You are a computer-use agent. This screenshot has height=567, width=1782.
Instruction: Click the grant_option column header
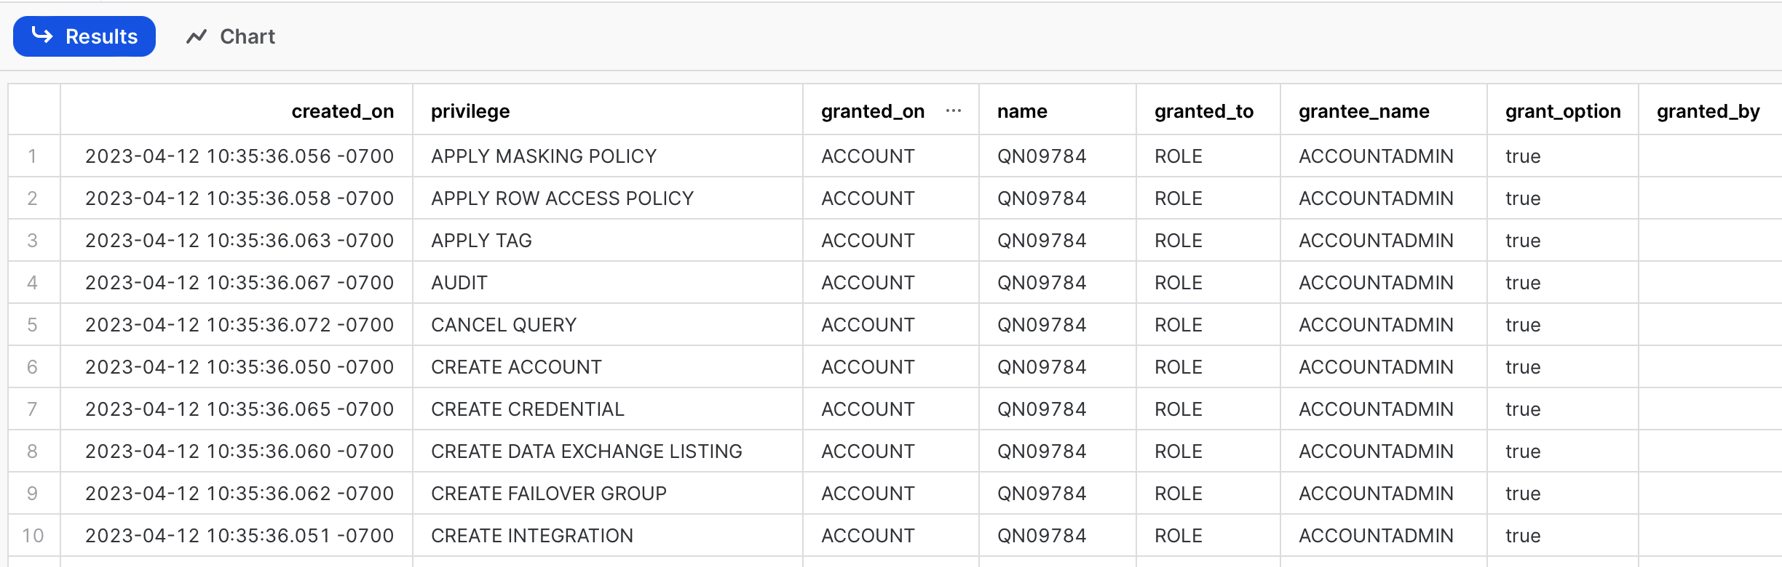1563,111
